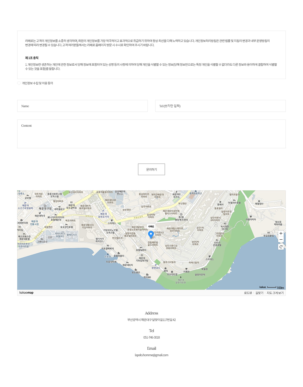Image resolution: width=303 pixels, height=387 pixels.
Task: Select the 해월정사 temple icon
Action: [x=259, y=201]
